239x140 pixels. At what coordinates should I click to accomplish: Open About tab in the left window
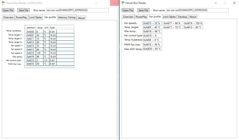point(81,18)
